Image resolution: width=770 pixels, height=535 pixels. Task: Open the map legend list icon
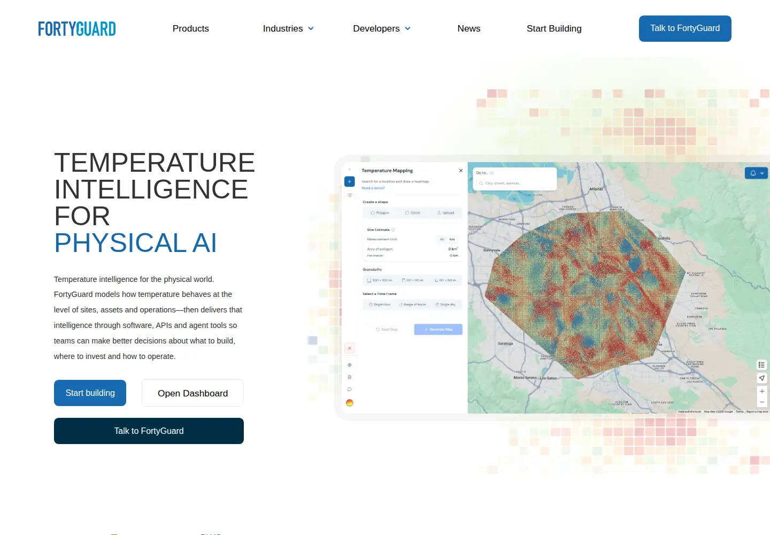coord(762,365)
